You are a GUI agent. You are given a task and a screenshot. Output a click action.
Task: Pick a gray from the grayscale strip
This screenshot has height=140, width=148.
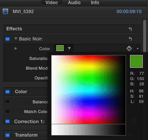[89, 130]
